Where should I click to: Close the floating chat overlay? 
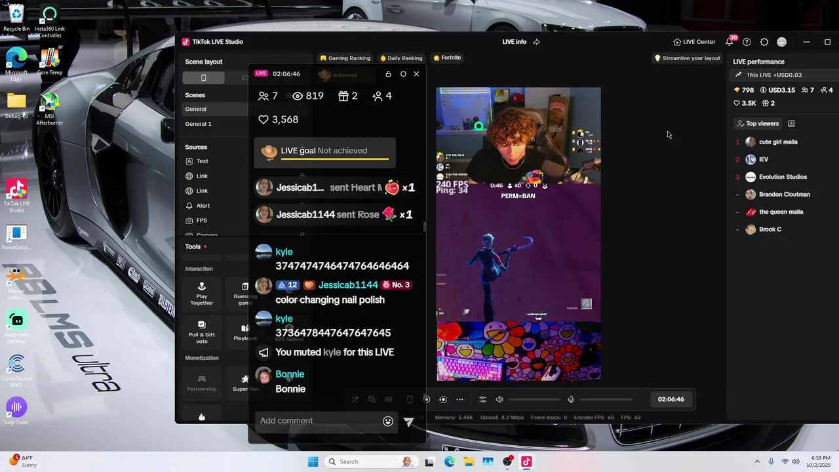coord(416,74)
